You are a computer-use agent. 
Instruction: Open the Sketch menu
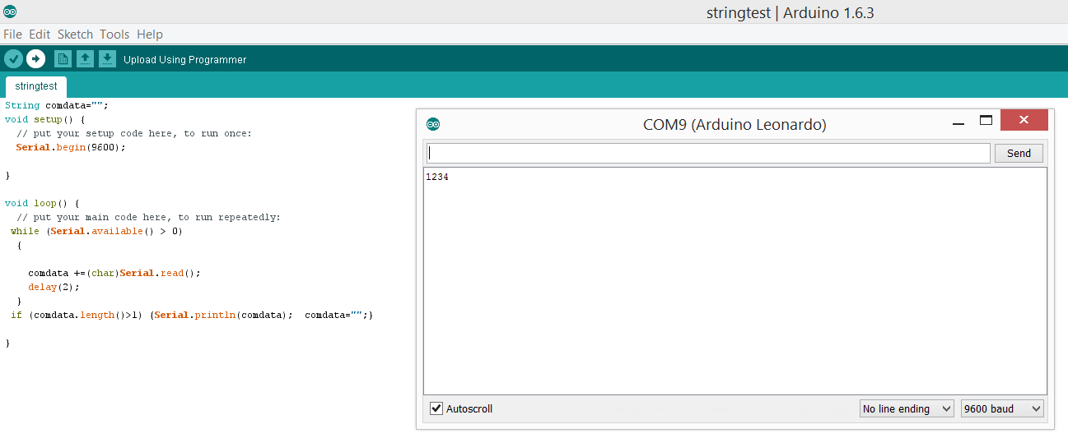tap(75, 35)
